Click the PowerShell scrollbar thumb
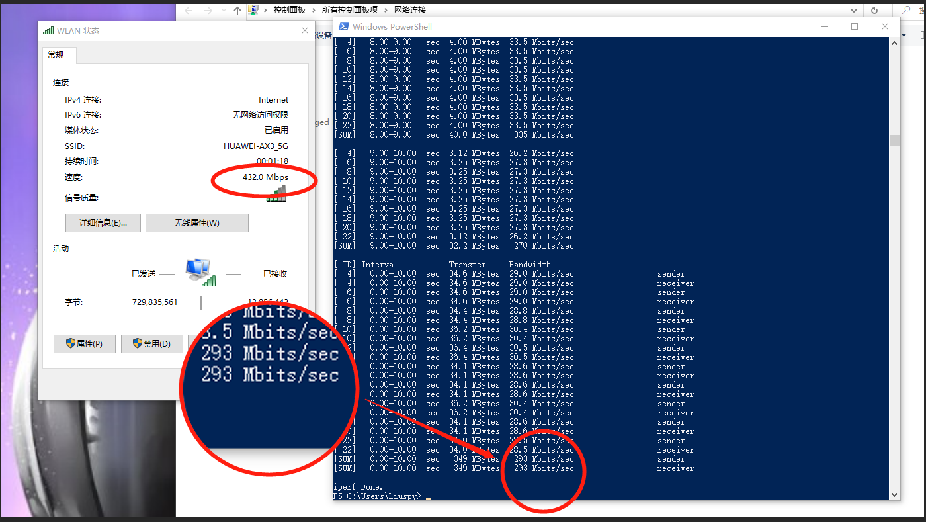This screenshot has height=522, width=926. point(895,140)
